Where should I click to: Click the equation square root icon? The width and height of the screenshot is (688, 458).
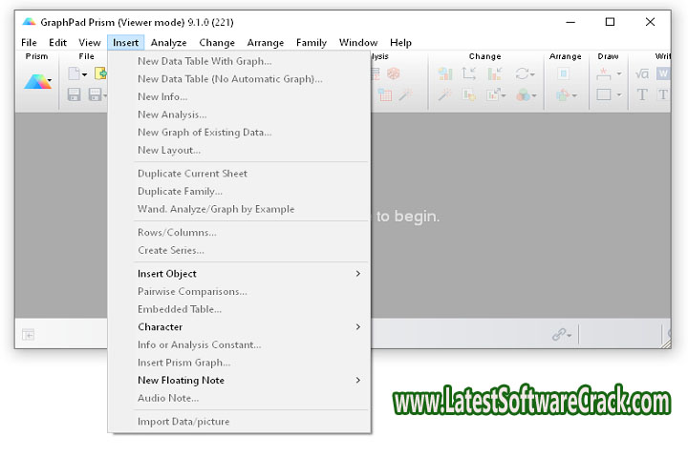[642, 73]
